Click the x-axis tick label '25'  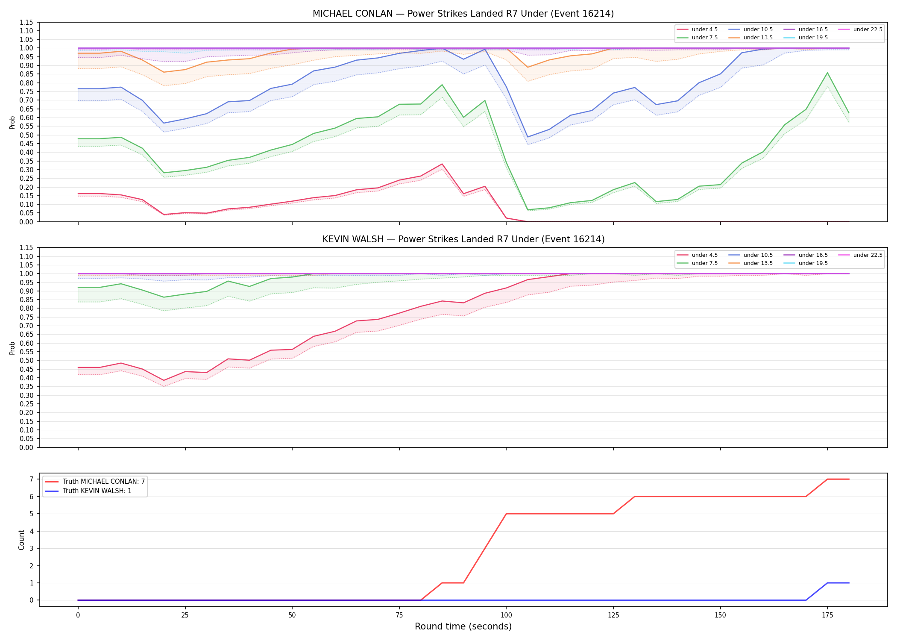pos(185,615)
